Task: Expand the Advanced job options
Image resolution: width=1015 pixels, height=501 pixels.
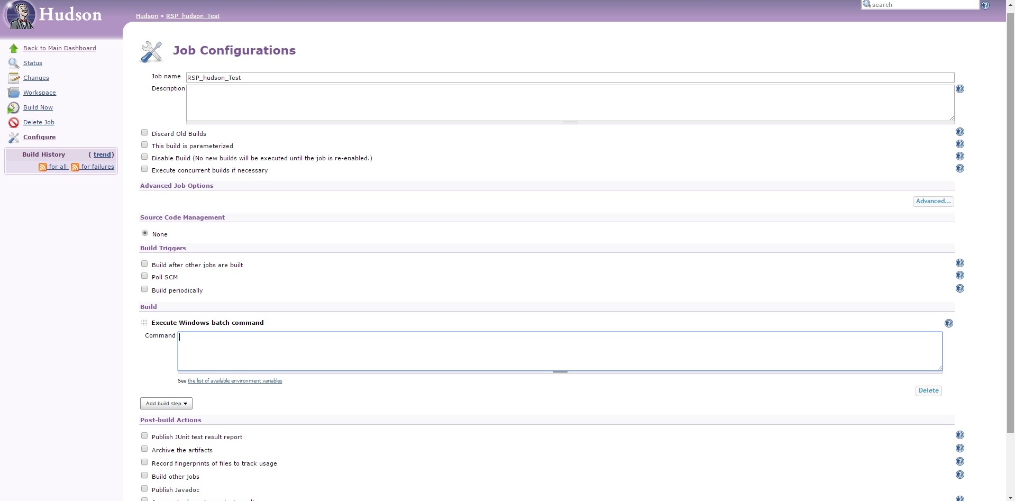Action: point(934,202)
